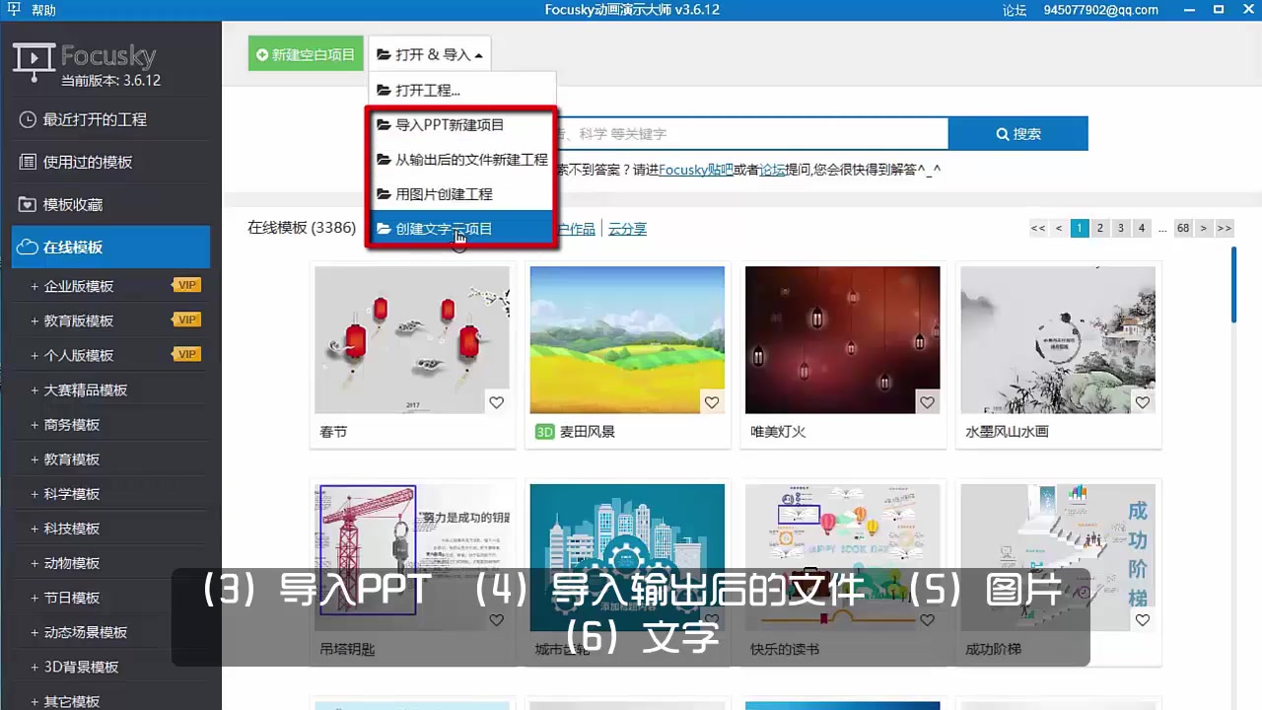Click the 在线模板 cloud icon
The image size is (1262, 710).
pyautogui.click(x=26, y=247)
